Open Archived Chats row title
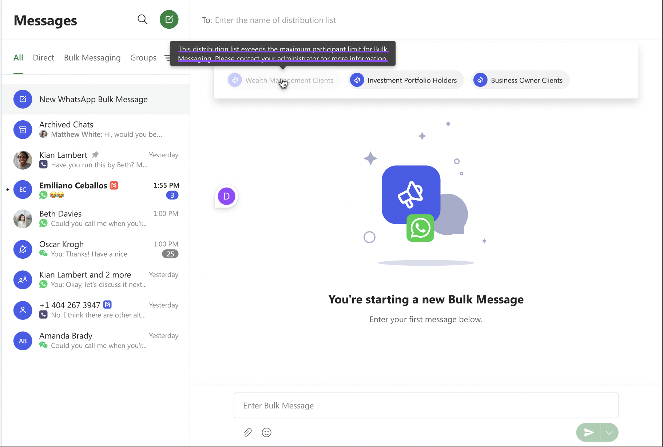The width and height of the screenshot is (663, 447). (66, 125)
